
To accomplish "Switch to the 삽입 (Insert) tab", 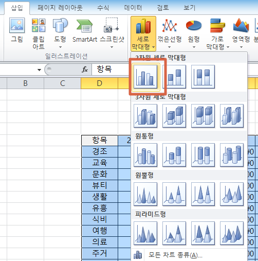I will point(17,8).
